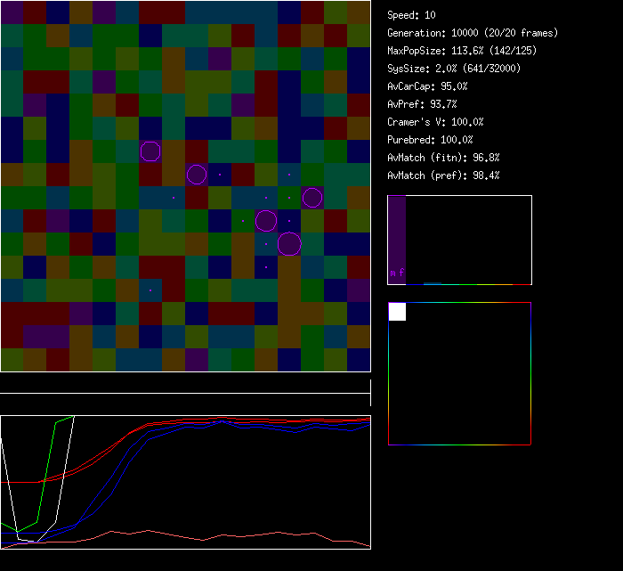
Task: Click the MaxPopSize 113.6% statistic
Action: [462, 51]
